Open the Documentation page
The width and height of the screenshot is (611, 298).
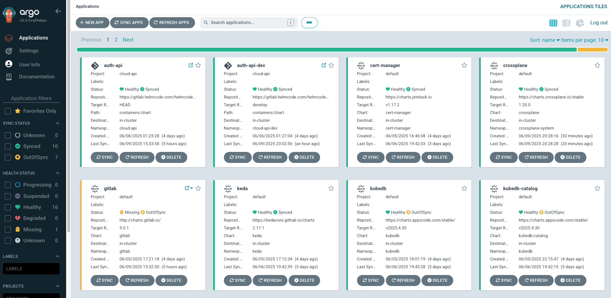37,76
